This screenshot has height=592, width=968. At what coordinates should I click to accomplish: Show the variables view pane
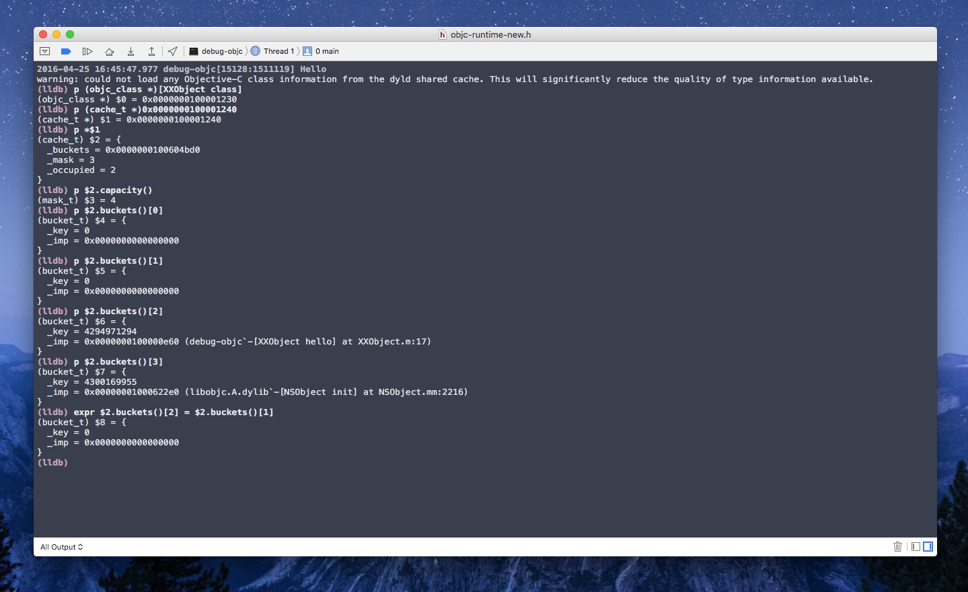[x=915, y=546]
